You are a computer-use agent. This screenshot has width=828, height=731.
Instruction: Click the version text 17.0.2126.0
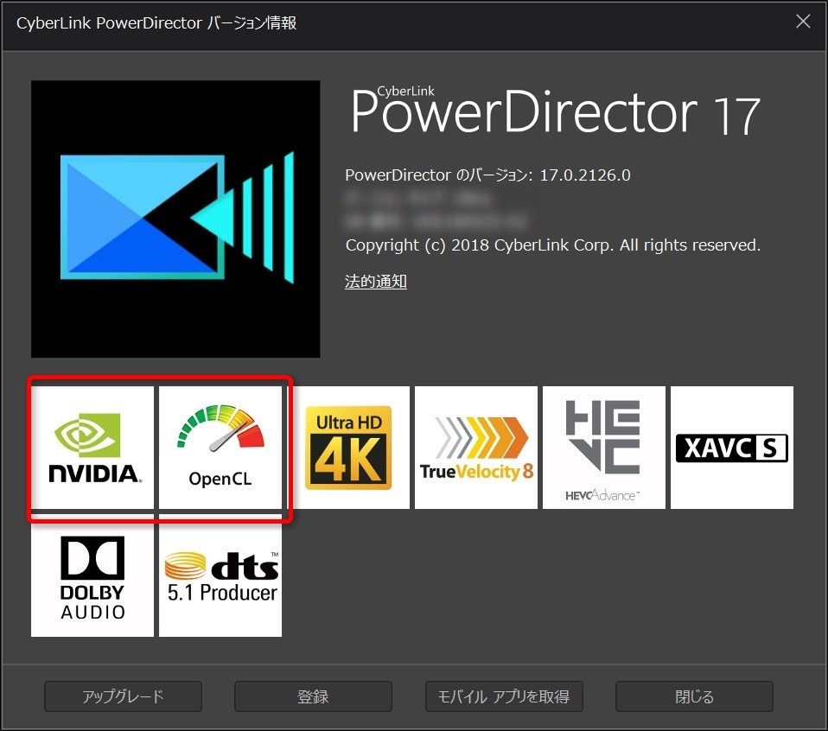point(585,175)
